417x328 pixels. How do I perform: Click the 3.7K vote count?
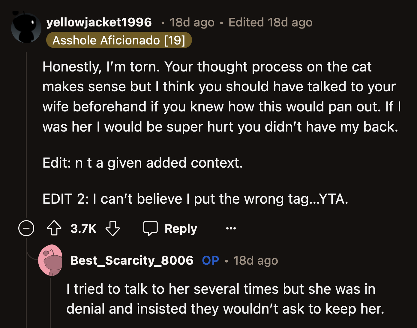click(x=83, y=228)
